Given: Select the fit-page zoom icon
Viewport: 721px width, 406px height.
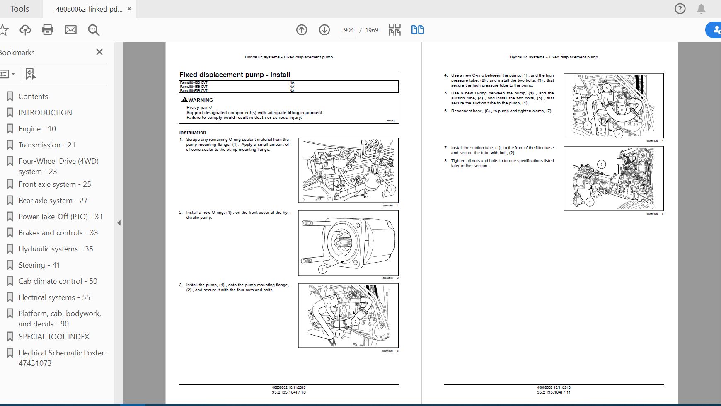Looking at the screenshot, I should [x=394, y=30].
